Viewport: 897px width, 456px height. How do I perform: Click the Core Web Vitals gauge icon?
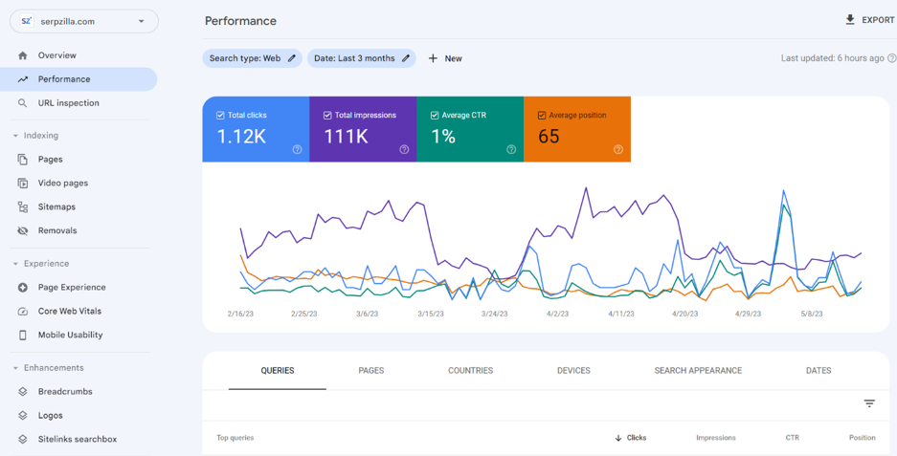(23, 312)
